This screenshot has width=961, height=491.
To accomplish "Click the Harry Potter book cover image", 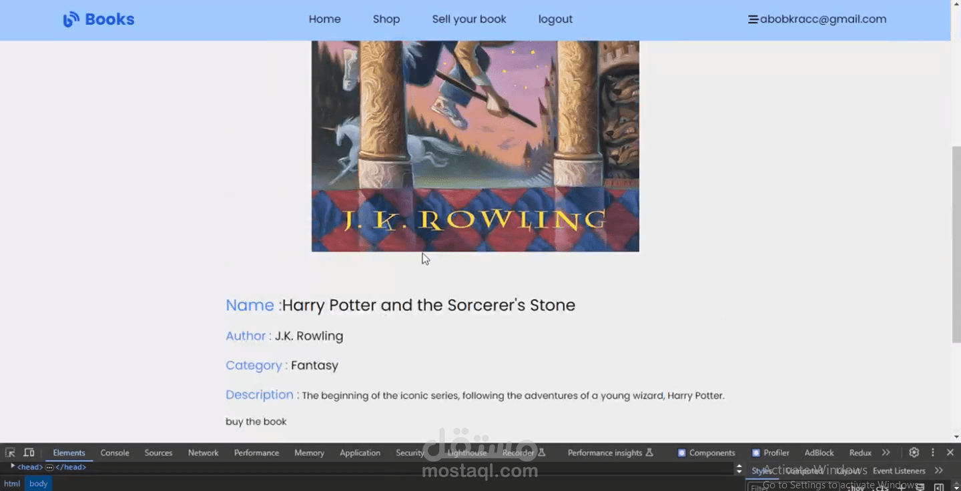I will [x=475, y=146].
